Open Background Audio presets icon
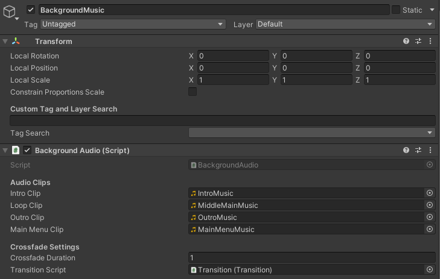The image size is (440, 279). tap(418, 150)
